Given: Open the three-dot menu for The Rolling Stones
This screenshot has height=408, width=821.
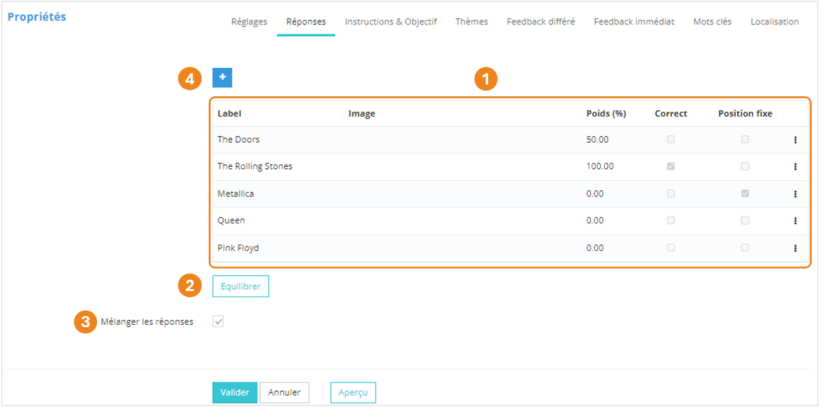Looking at the screenshot, I should click(x=795, y=167).
